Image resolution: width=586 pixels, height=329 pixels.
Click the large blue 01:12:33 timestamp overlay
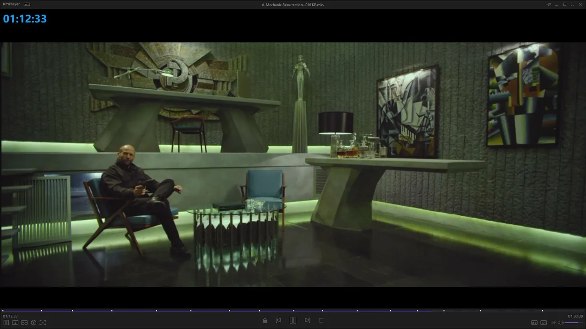click(x=25, y=19)
